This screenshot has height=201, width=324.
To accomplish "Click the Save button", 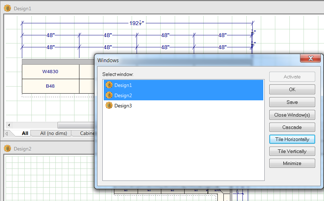I will (292, 102).
